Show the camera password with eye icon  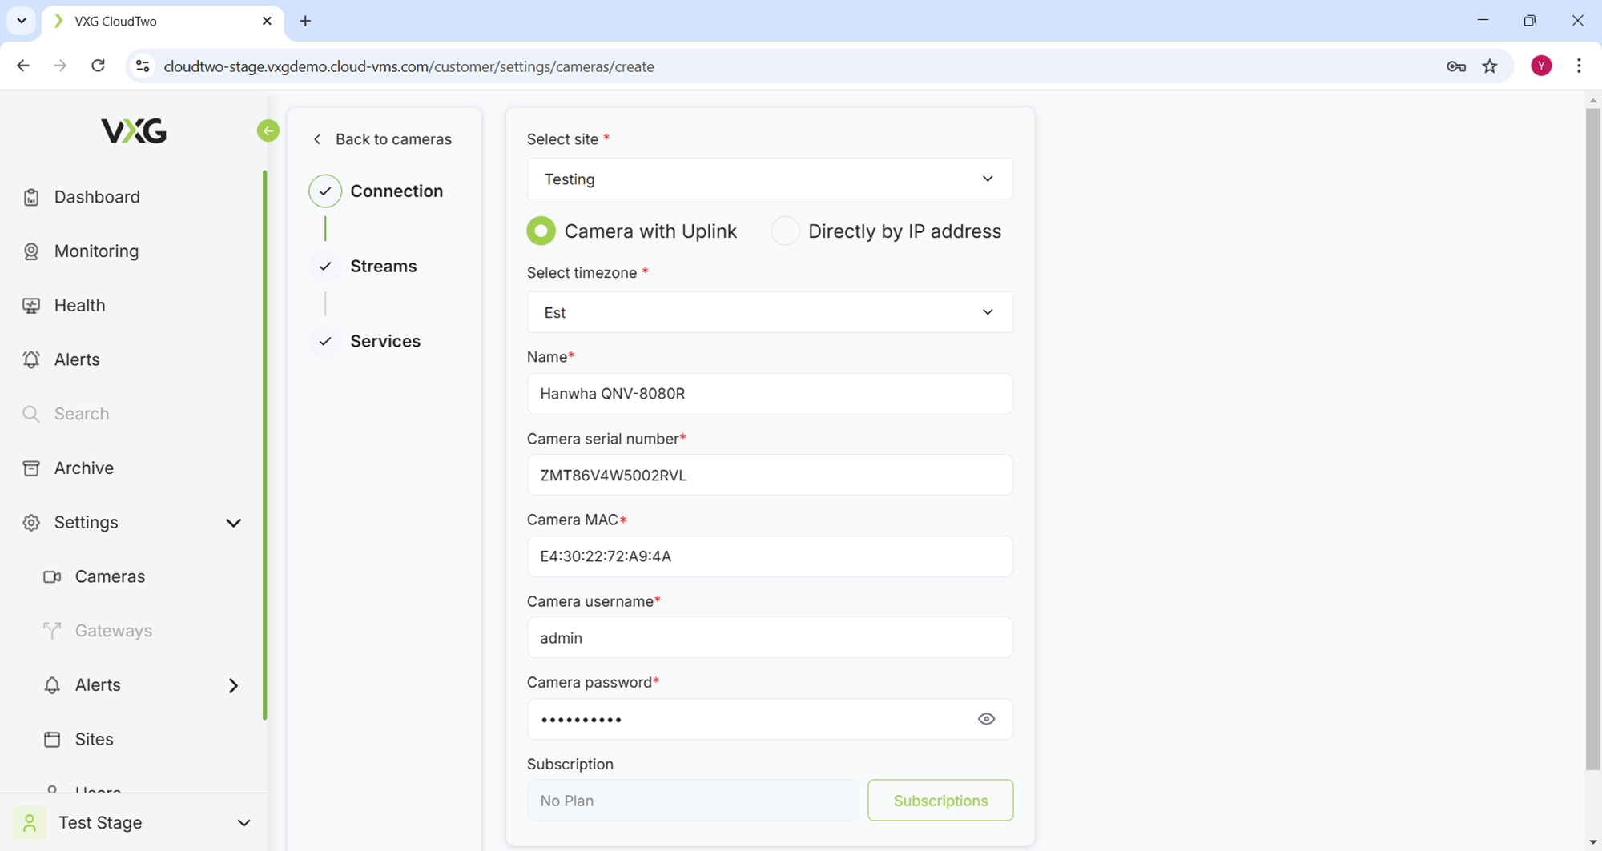tap(986, 719)
